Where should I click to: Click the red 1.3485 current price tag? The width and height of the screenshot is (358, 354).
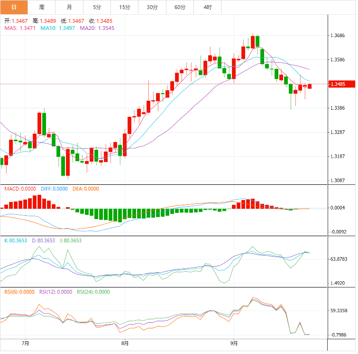(340, 85)
